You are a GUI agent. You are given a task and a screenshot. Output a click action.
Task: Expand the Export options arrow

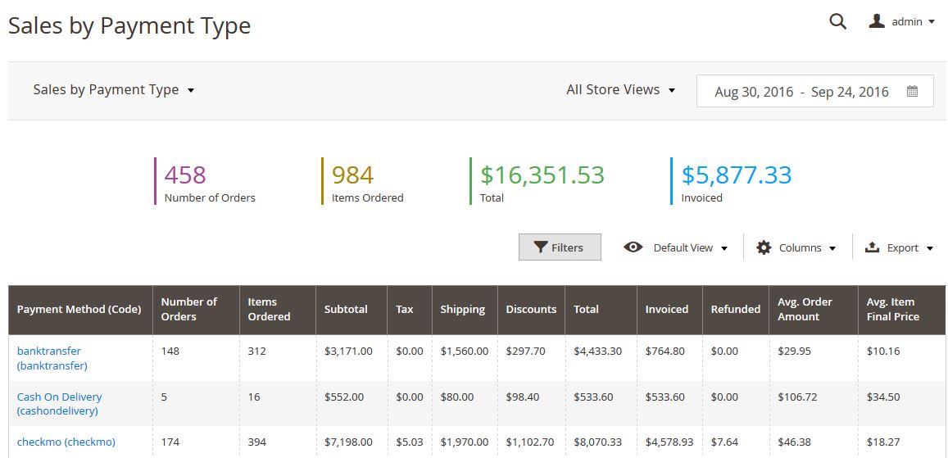click(930, 248)
